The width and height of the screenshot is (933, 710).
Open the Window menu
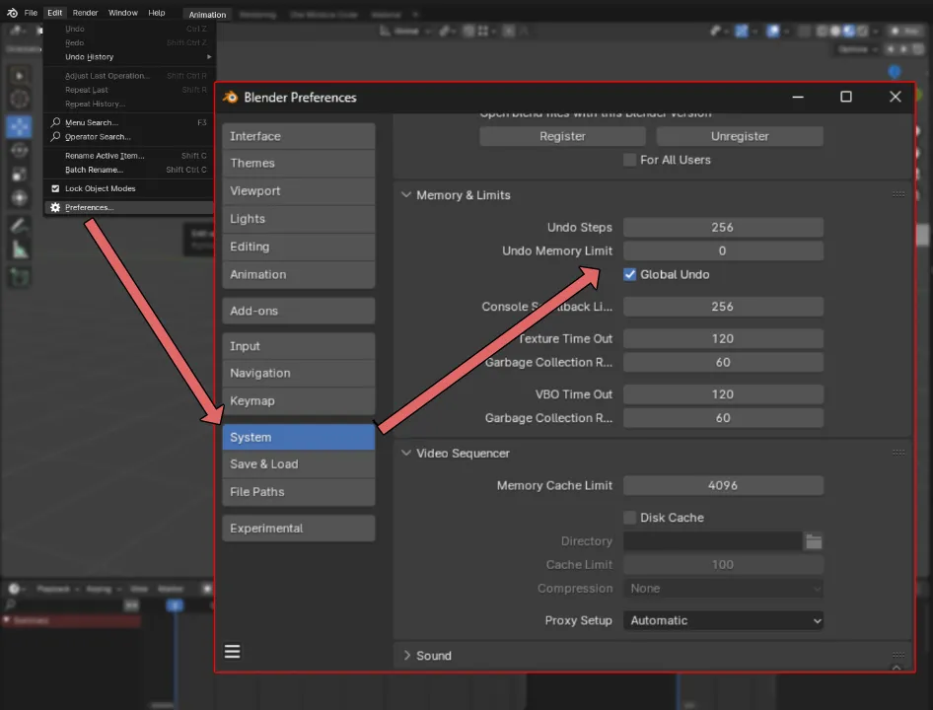pos(122,13)
